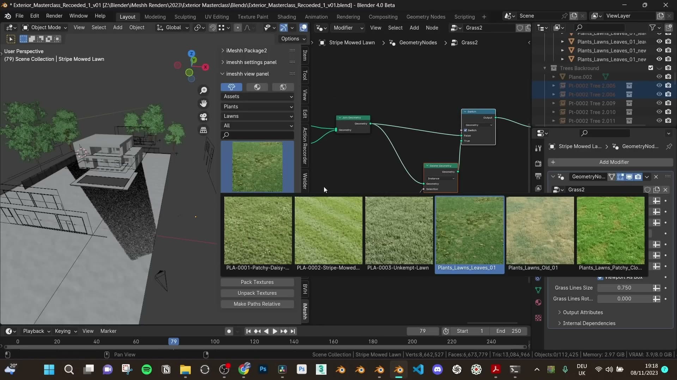Open the Object Mode dropdown
The width and height of the screenshot is (677, 380).
tap(44, 27)
